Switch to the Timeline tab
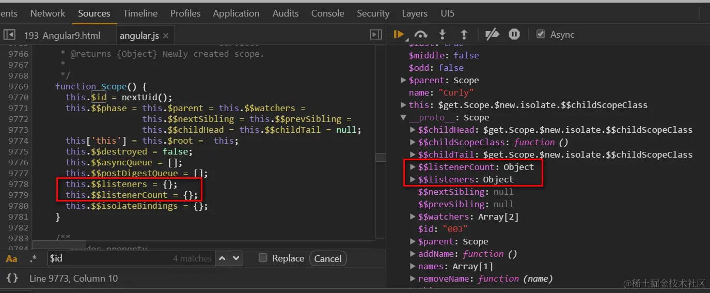This screenshot has width=710, height=293. 140,13
